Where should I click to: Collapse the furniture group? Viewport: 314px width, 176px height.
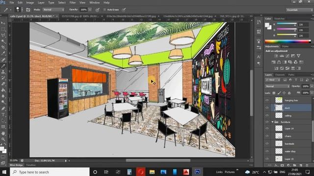pyautogui.click(x=273, y=122)
